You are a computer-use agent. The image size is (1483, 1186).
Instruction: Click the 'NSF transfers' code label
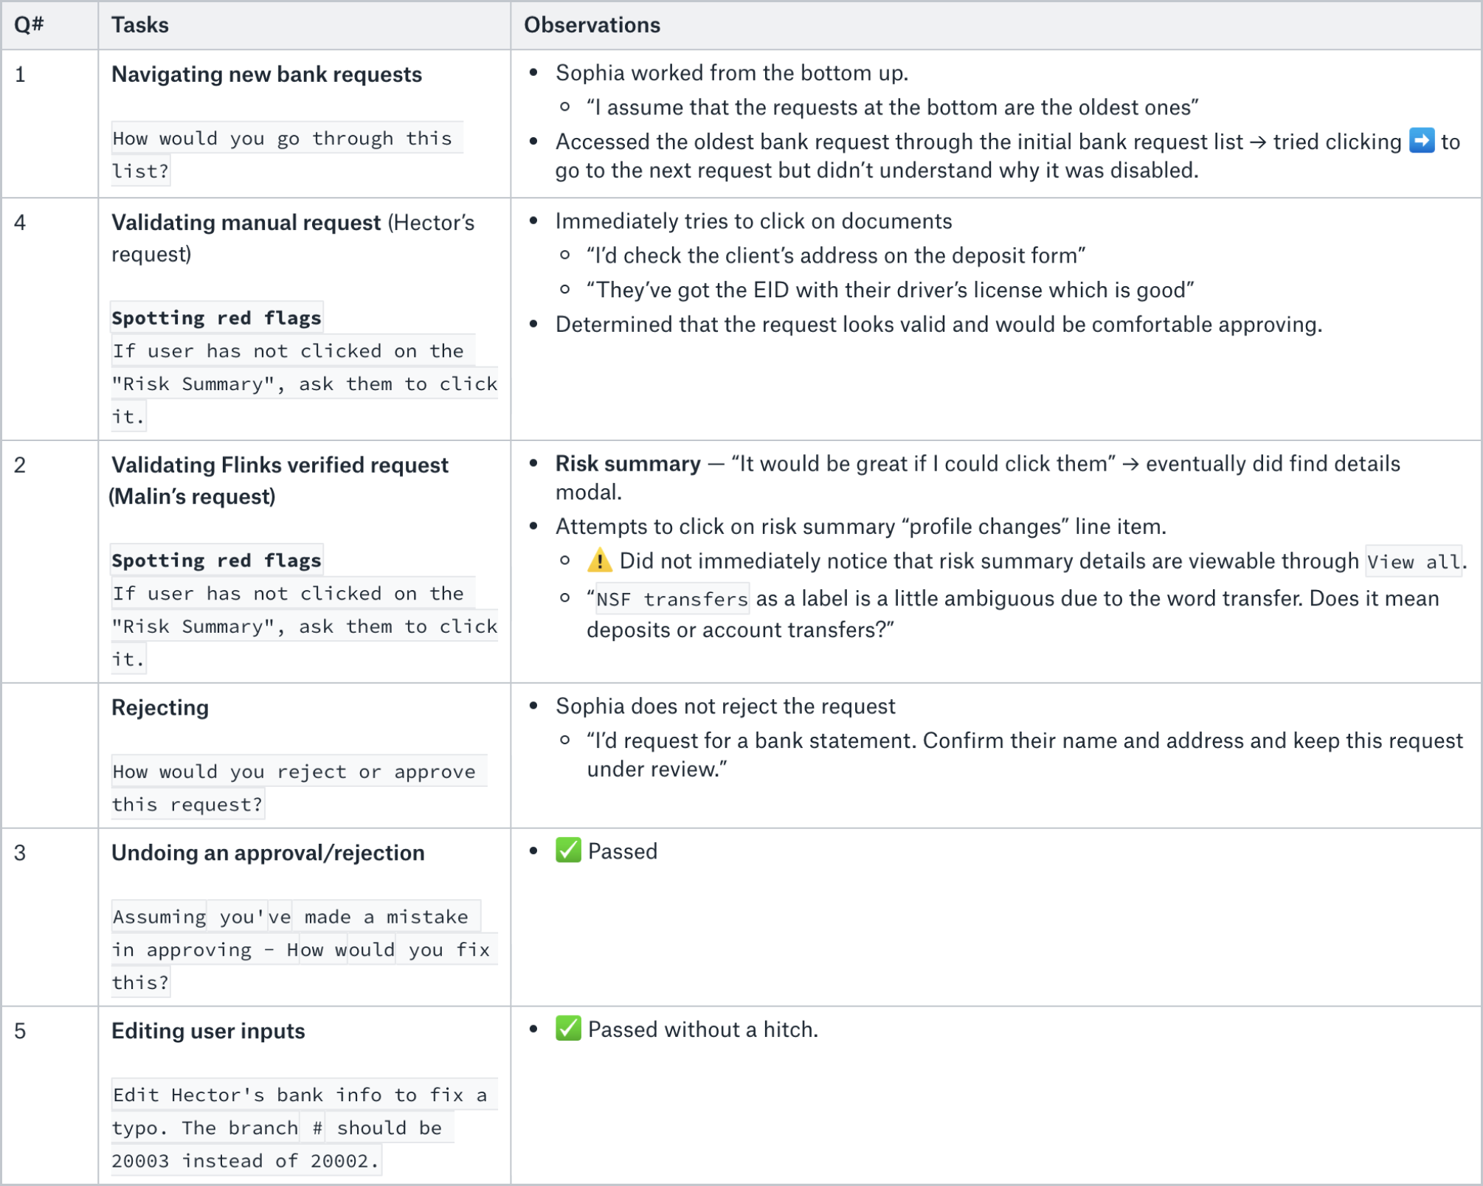click(x=671, y=599)
